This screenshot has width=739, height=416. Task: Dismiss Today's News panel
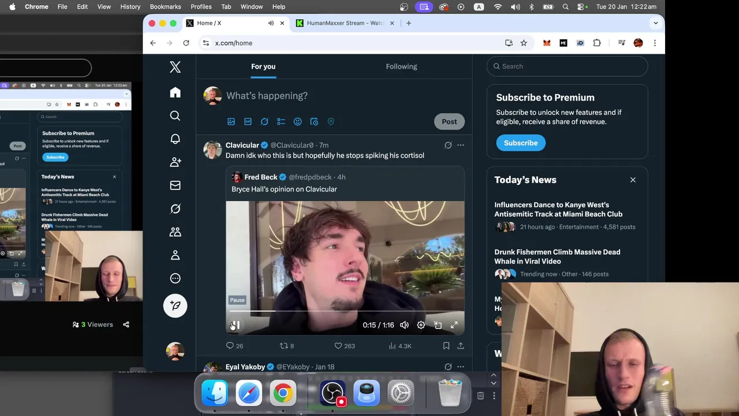(633, 180)
